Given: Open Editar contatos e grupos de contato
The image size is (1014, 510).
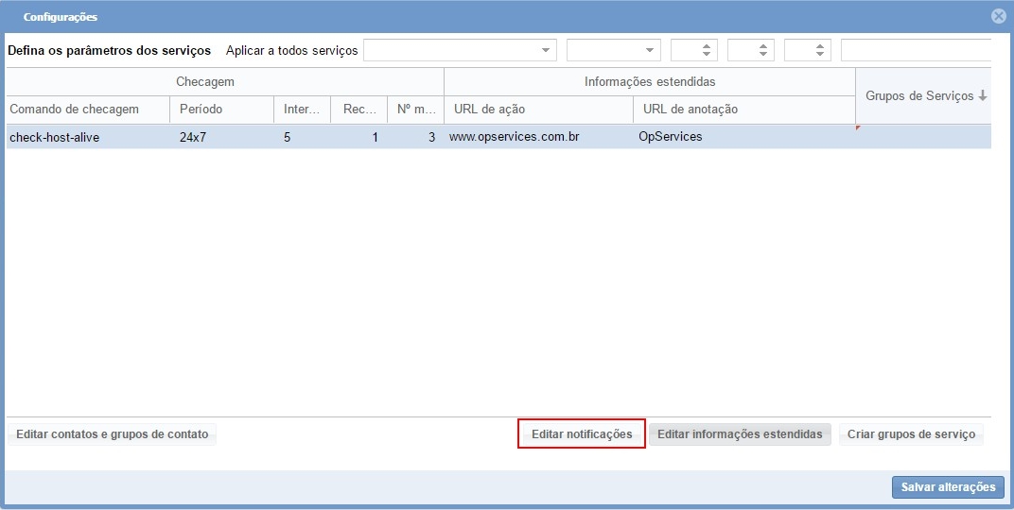Looking at the screenshot, I should (112, 434).
